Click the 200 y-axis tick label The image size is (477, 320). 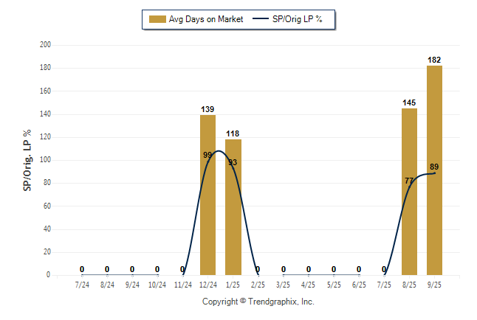(45, 45)
